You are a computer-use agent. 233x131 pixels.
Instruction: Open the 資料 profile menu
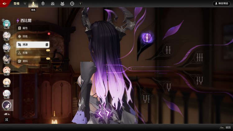[x=33, y=61]
